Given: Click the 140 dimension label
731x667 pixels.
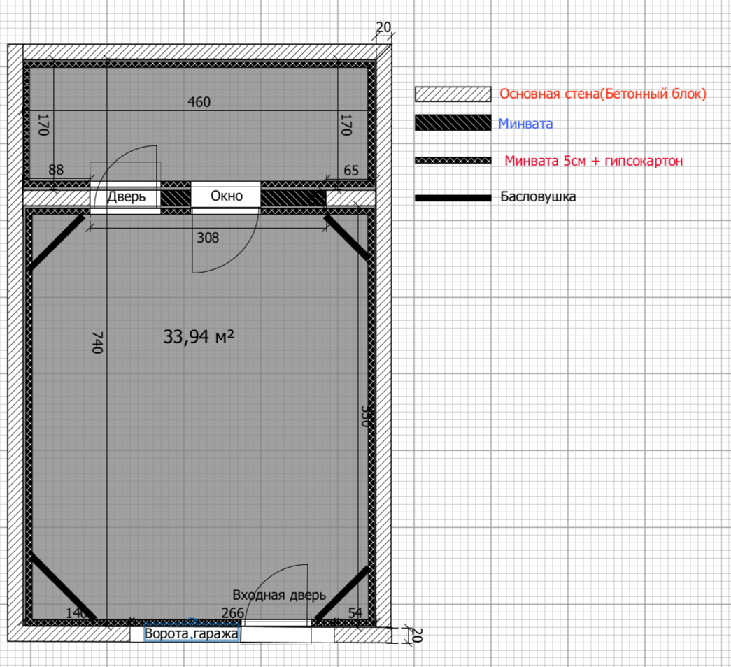Looking at the screenshot, I should pos(76,613).
